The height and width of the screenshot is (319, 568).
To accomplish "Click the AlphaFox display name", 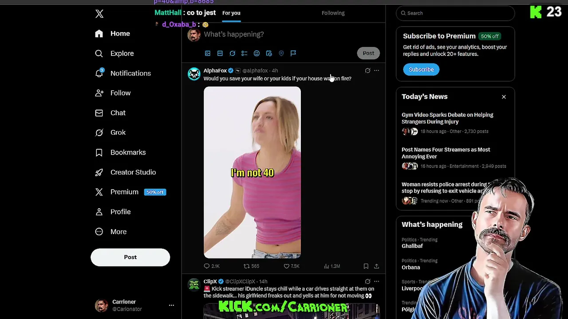I will click(215, 71).
